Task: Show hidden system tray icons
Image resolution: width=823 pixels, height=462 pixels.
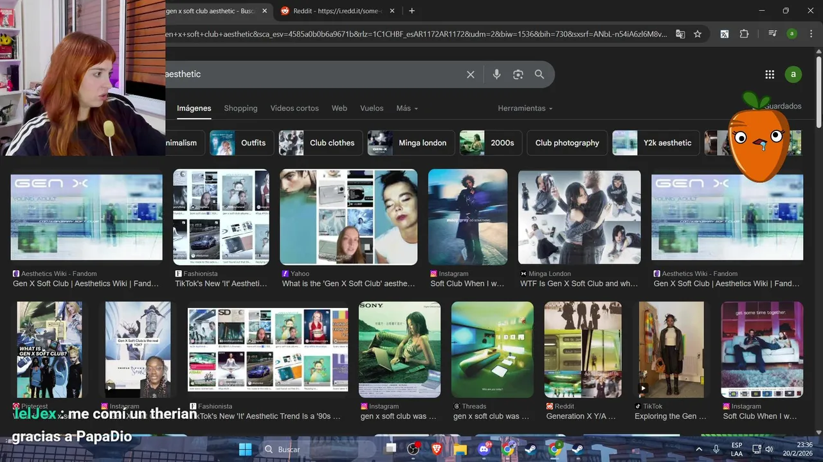Action: 699,449
